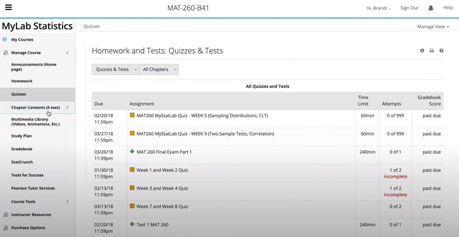Click the 0 of 2 attempts cell
459x237 pixels.
395,207
